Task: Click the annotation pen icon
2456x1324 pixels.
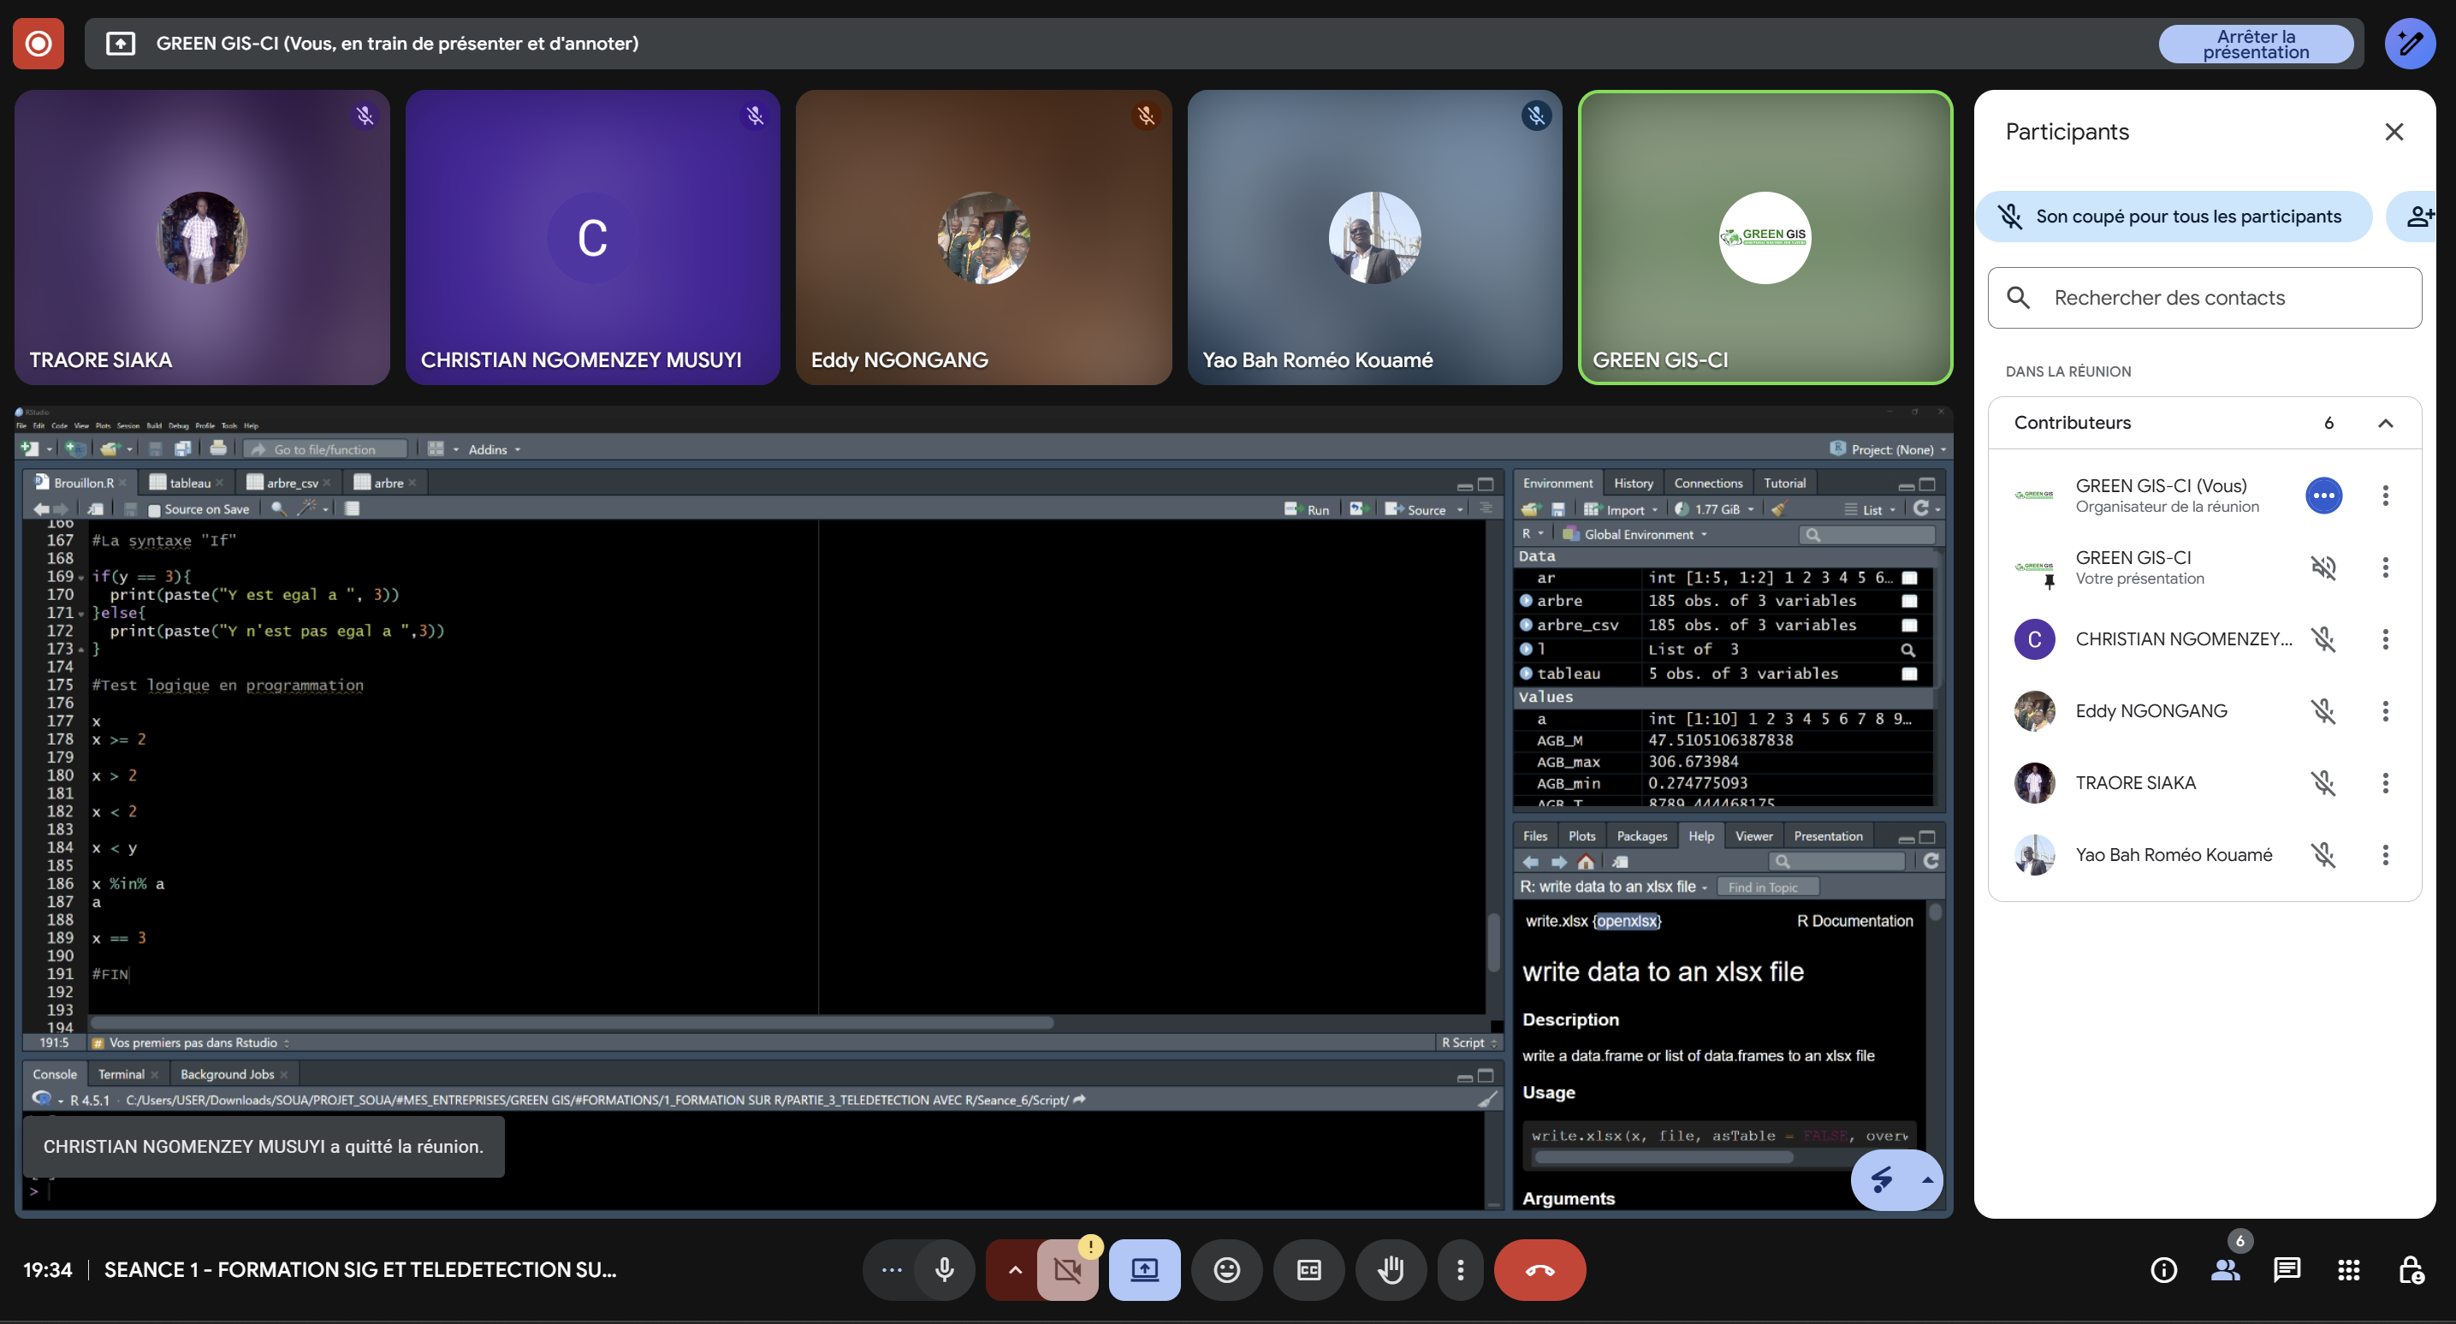Action: tap(2409, 43)
